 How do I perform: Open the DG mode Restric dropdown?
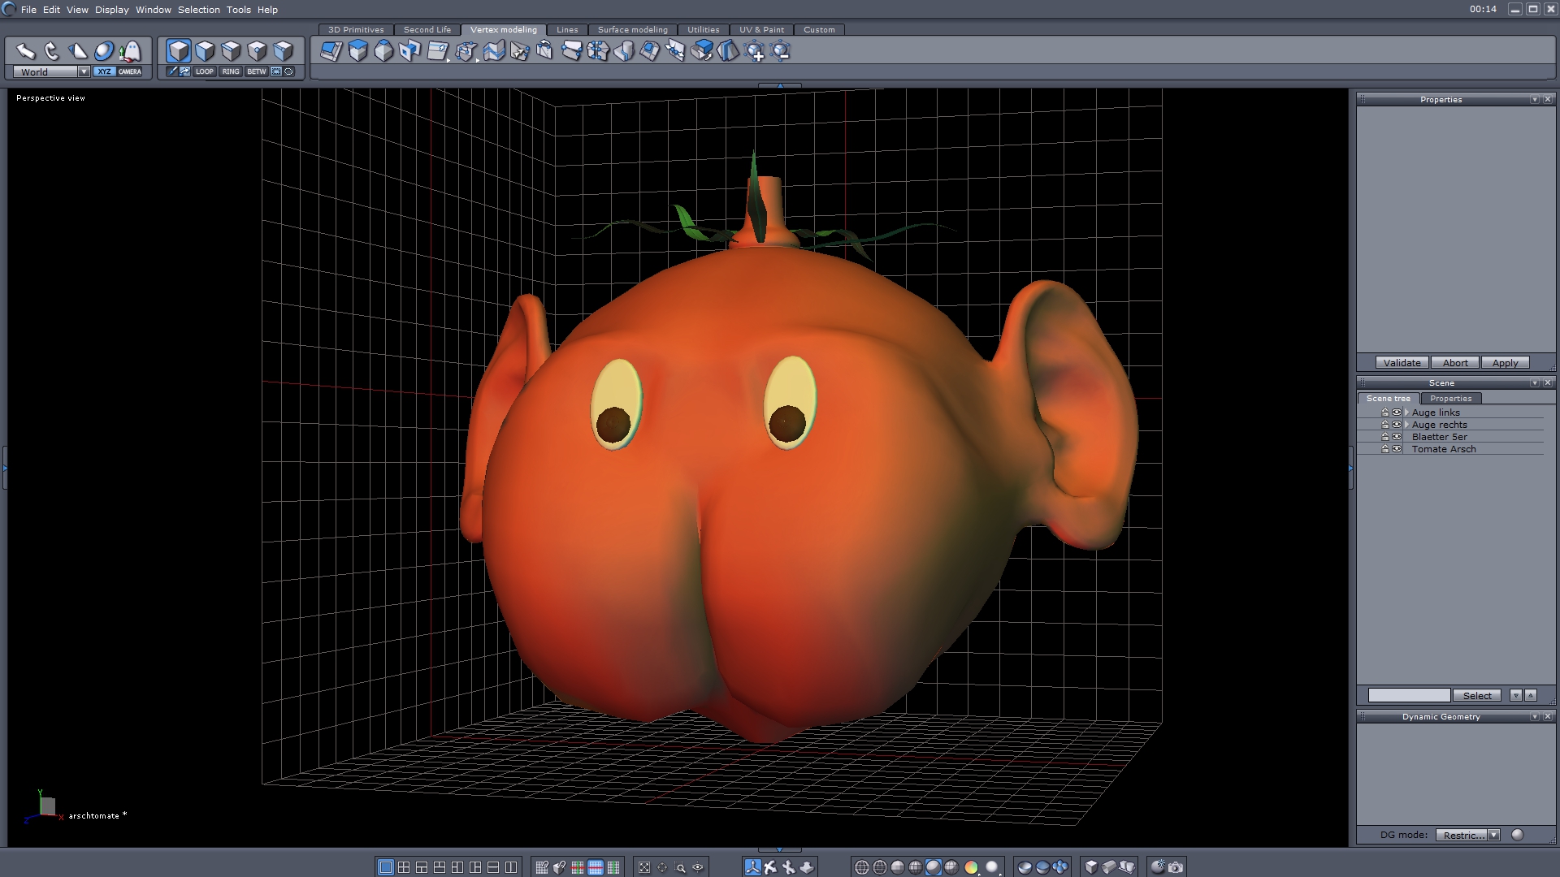point(1493,835)
